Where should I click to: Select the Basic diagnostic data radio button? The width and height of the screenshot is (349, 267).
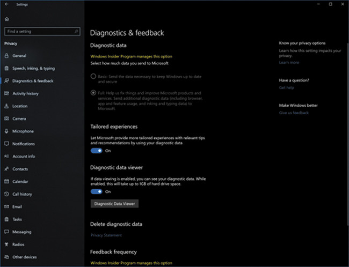93,77
